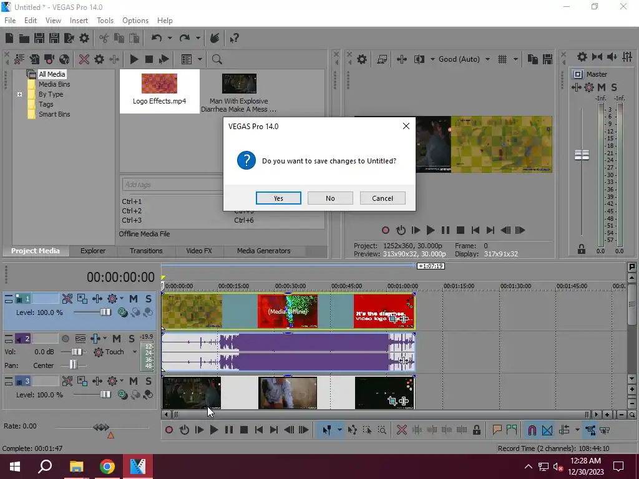Image resolution: width=639 pixels, height=479 pixels.
Task: Select the Smart Bins folder
Action: point(54,115)
